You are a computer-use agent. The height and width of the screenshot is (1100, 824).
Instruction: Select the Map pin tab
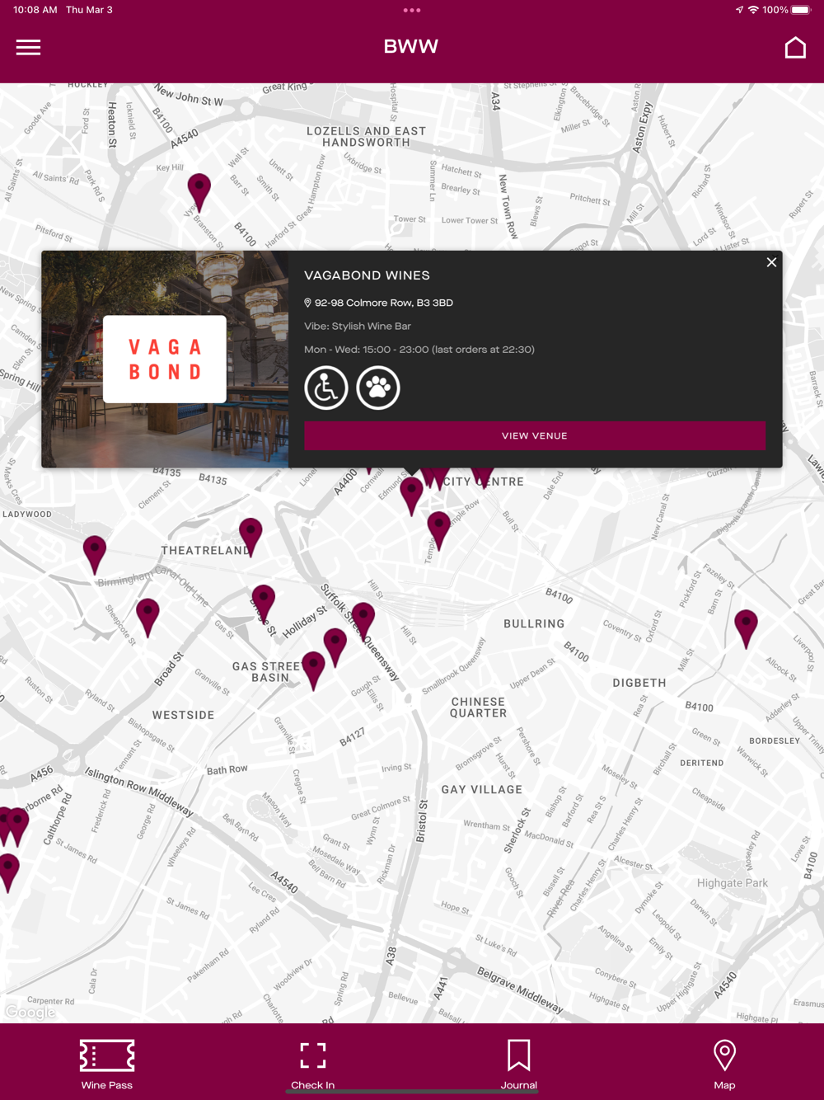724,1064
